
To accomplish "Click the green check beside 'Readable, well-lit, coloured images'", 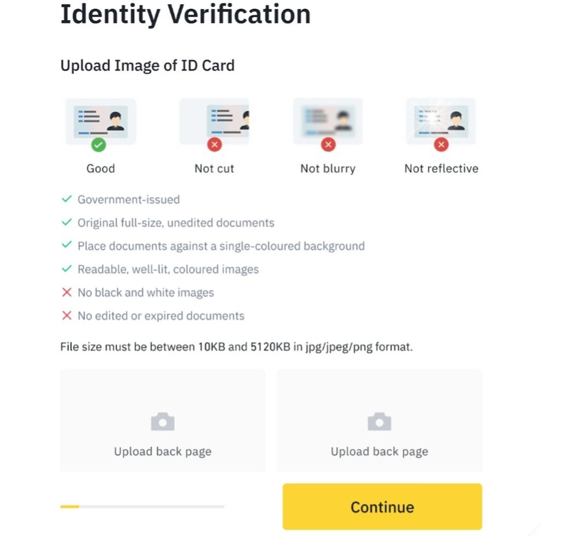I will [67, 269].
